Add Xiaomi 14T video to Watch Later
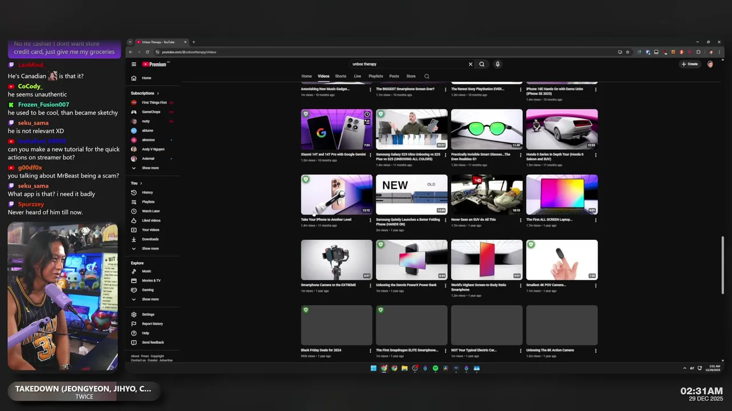The height and width of the screenshot is (411, 732). pyautogui.click(x=367, y=114)
